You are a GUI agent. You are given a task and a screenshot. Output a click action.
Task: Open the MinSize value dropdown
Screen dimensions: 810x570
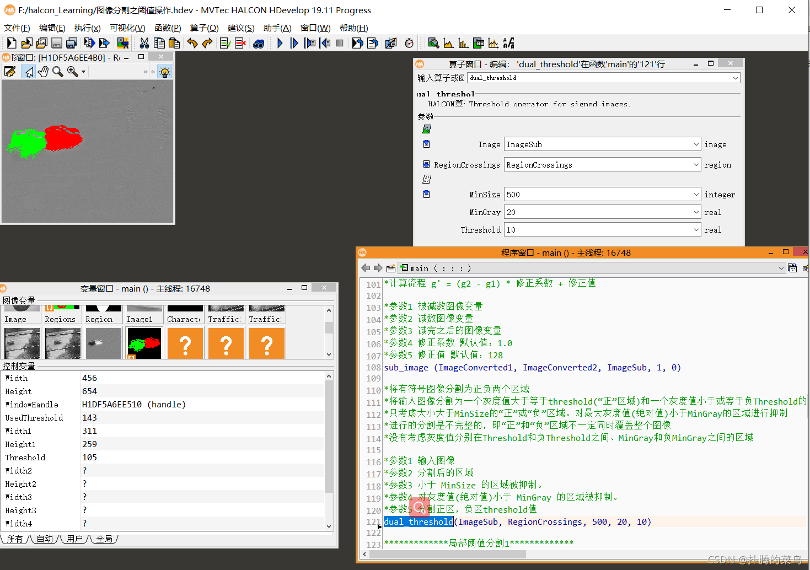click(x=696, y=195)
